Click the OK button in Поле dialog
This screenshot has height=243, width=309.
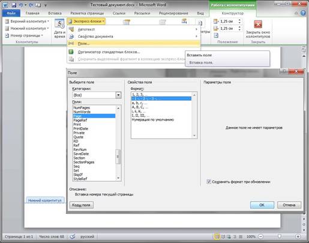(x=262, y=205)
